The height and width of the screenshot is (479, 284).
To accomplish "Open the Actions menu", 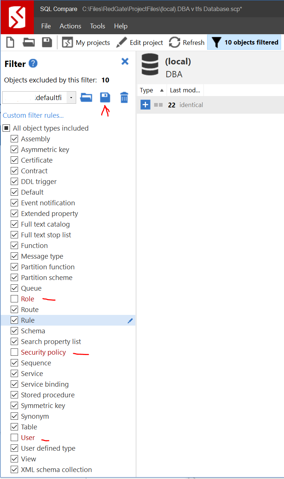I will (70, 26).
